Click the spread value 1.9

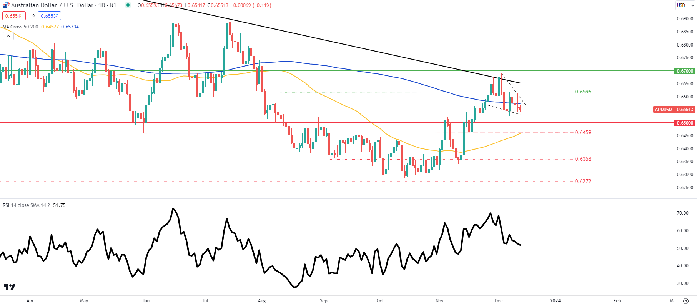click(x=32, y=16)
